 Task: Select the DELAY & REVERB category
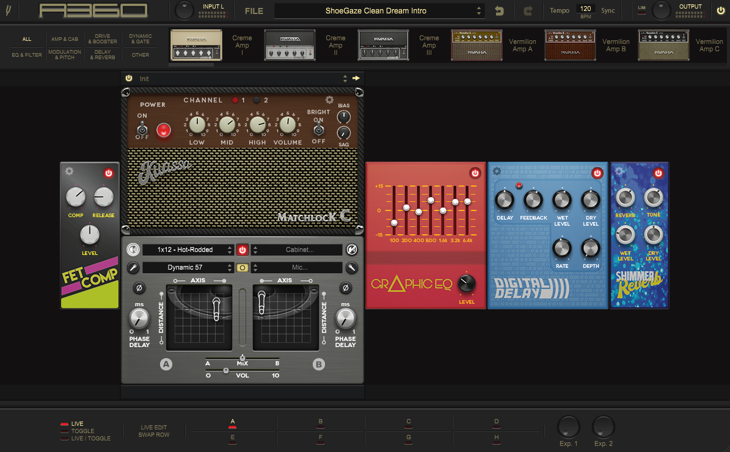(103, 55)
